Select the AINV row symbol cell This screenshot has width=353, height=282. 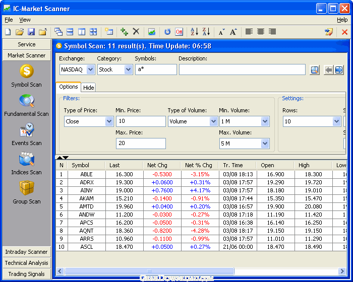86,190
